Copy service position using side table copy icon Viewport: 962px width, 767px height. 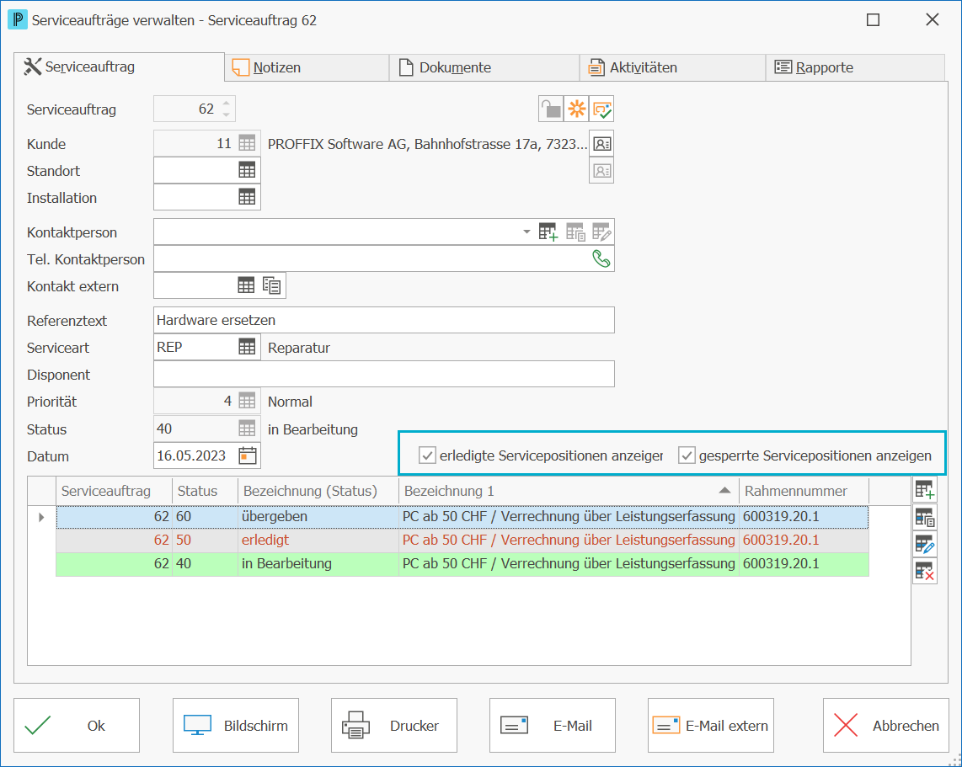point(925,518)
